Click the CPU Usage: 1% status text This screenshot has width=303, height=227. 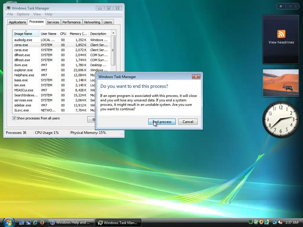(x=47, y=133)
